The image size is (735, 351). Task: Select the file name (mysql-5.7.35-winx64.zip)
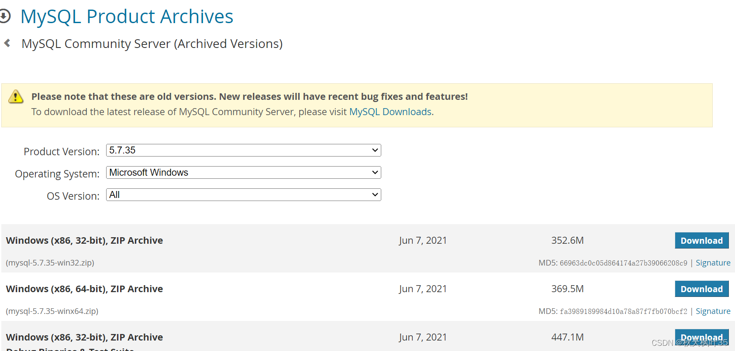pyautogui.click(x=52, y=311)
